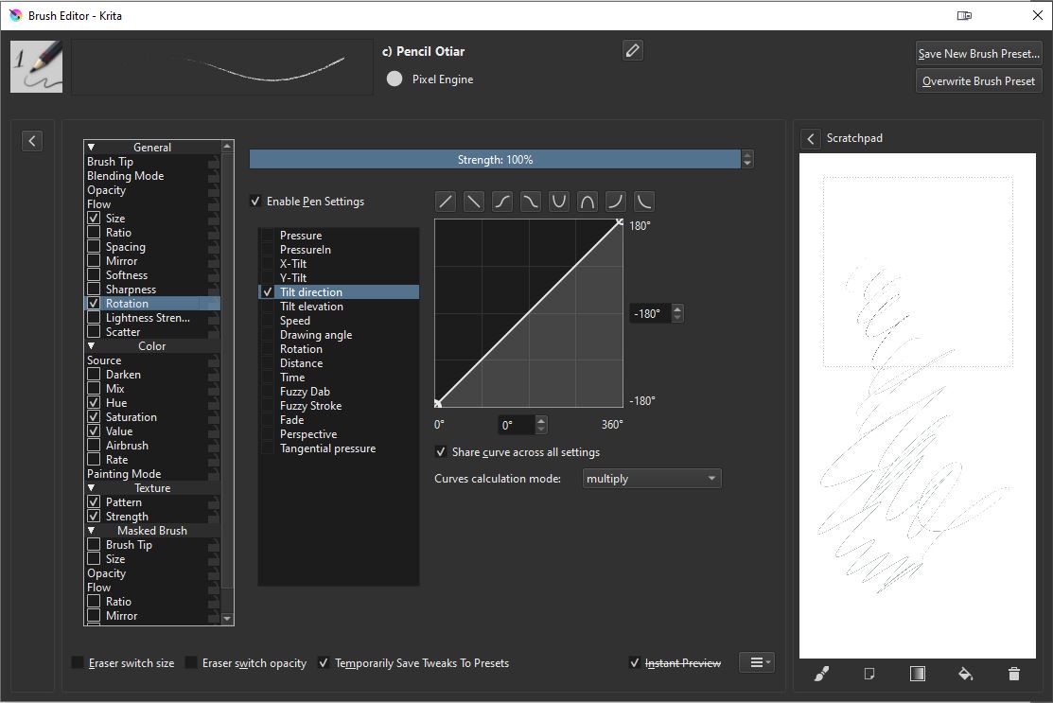Uncheck Enable Pen Settings
Image resolution: width=1053 pixels, height=703 pixels.
(x=255, y=201)
